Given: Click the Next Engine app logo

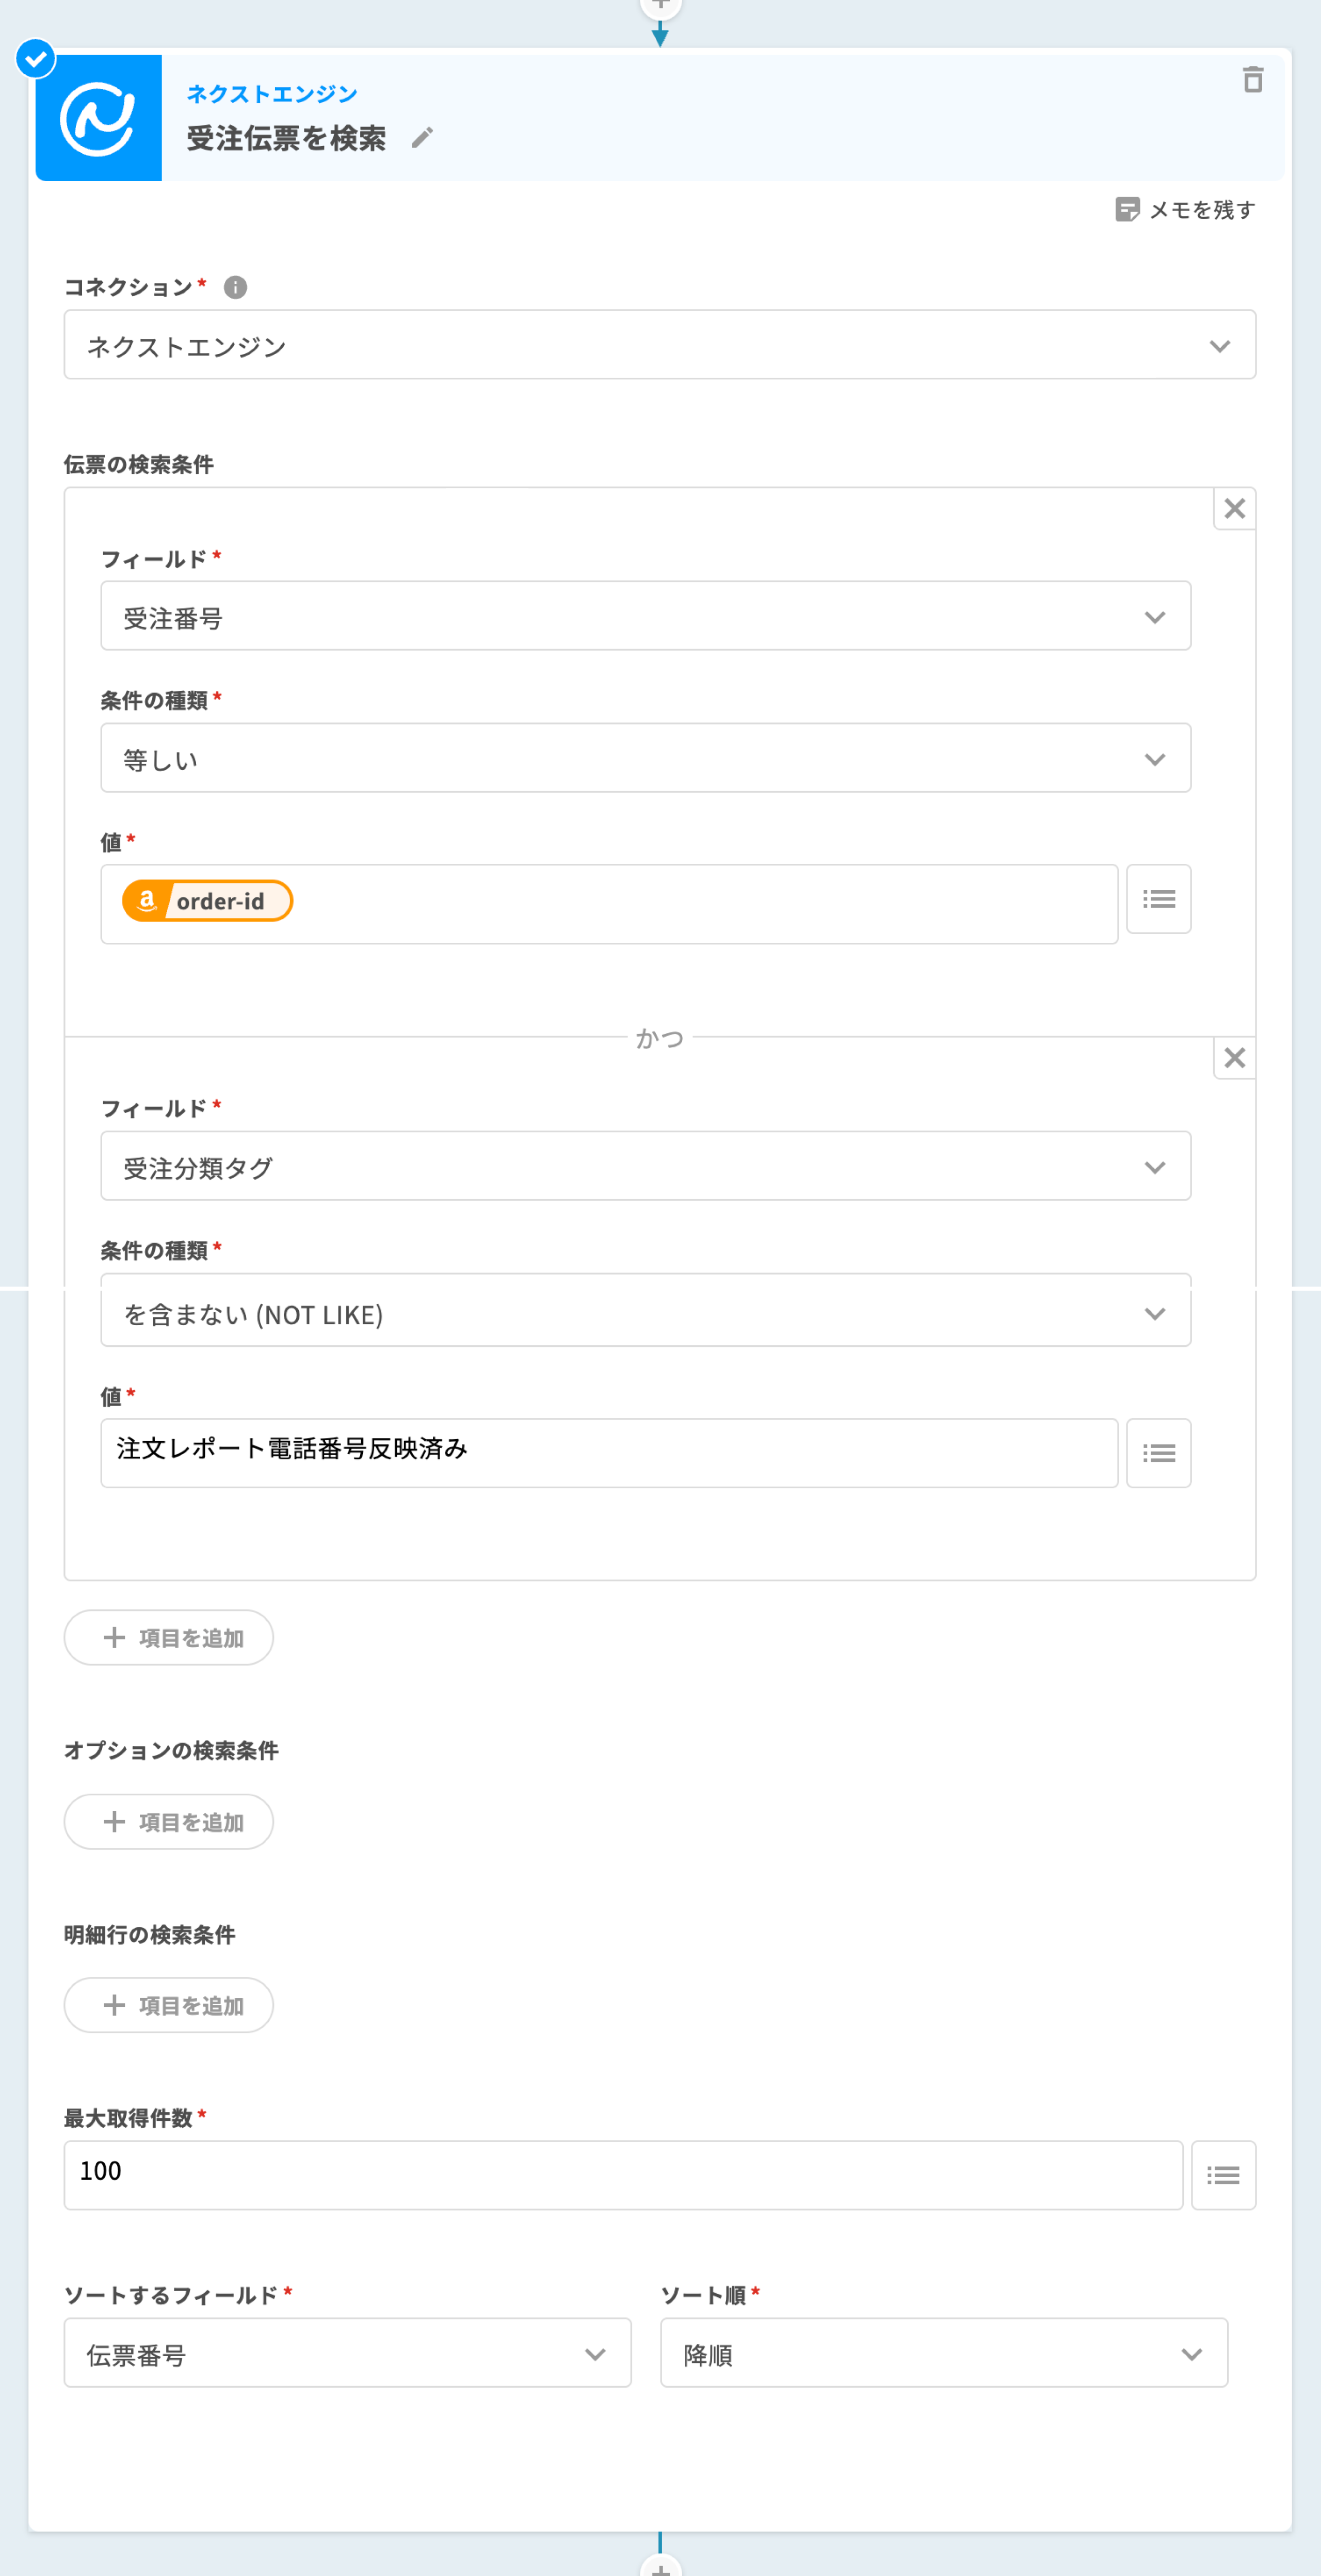Looking at the screenshot, I should [x=98, y=118].
